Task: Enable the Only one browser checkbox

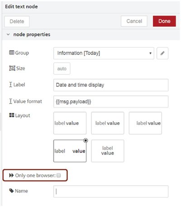Action: click(59, 175)
